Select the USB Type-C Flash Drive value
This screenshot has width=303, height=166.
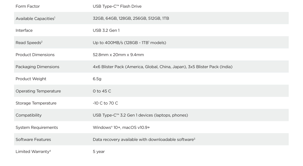click(x=117, y=6)
